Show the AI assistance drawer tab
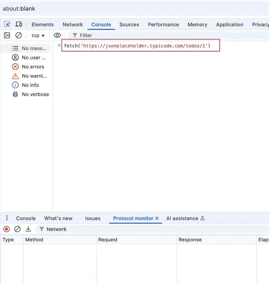 [x=185, y=218]
